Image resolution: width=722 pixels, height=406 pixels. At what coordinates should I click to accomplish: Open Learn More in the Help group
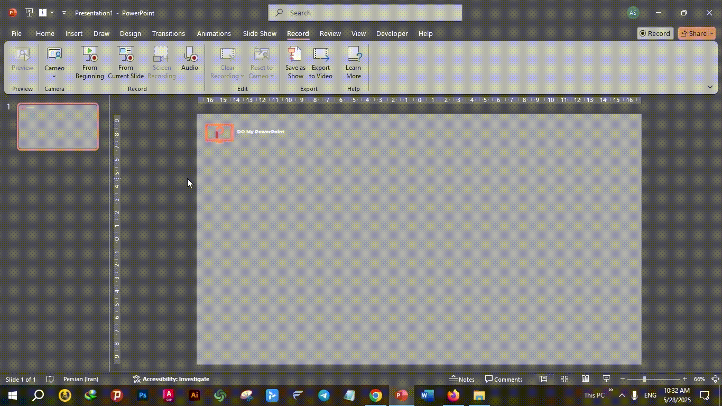353,62
